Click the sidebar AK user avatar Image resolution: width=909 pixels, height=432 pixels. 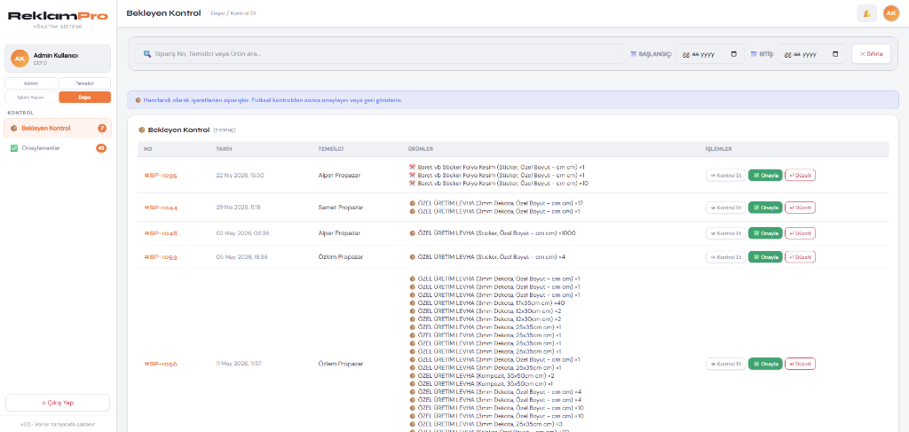[x=20, y=59]
